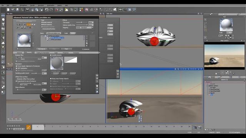Screen dimensions: 246x138
Task: Select the cloud tool in left toolbar
Action: click(3, 43)
